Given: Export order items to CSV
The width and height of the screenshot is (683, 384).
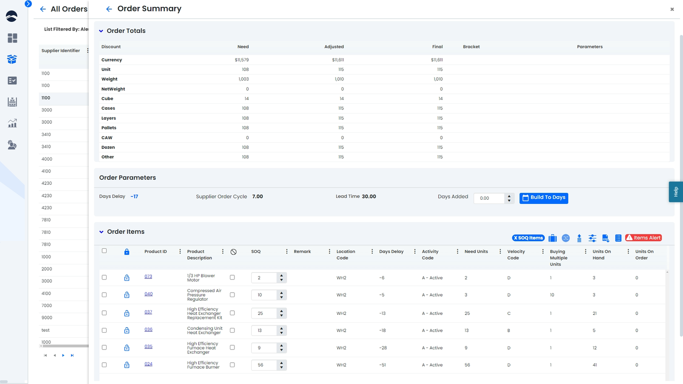Looking at the screenshot, I should point(606,238).
